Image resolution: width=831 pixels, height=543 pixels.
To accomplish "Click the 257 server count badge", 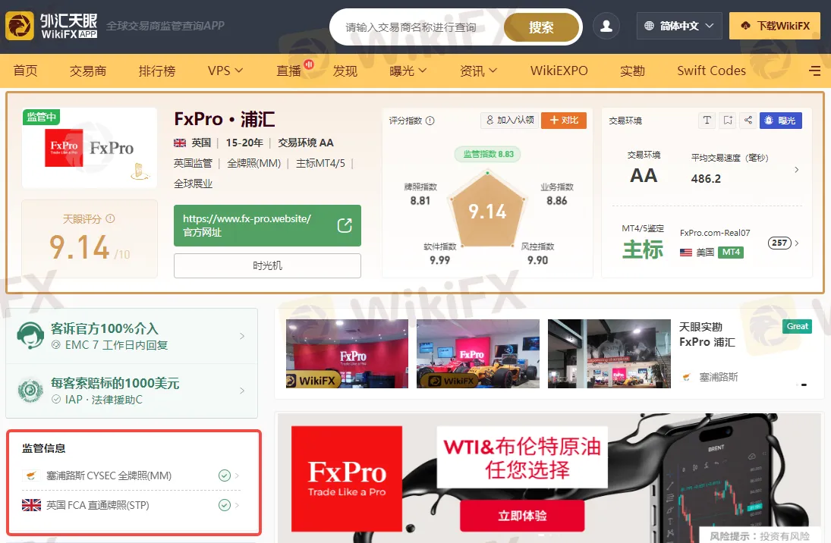I will click(x=779, y=243).
